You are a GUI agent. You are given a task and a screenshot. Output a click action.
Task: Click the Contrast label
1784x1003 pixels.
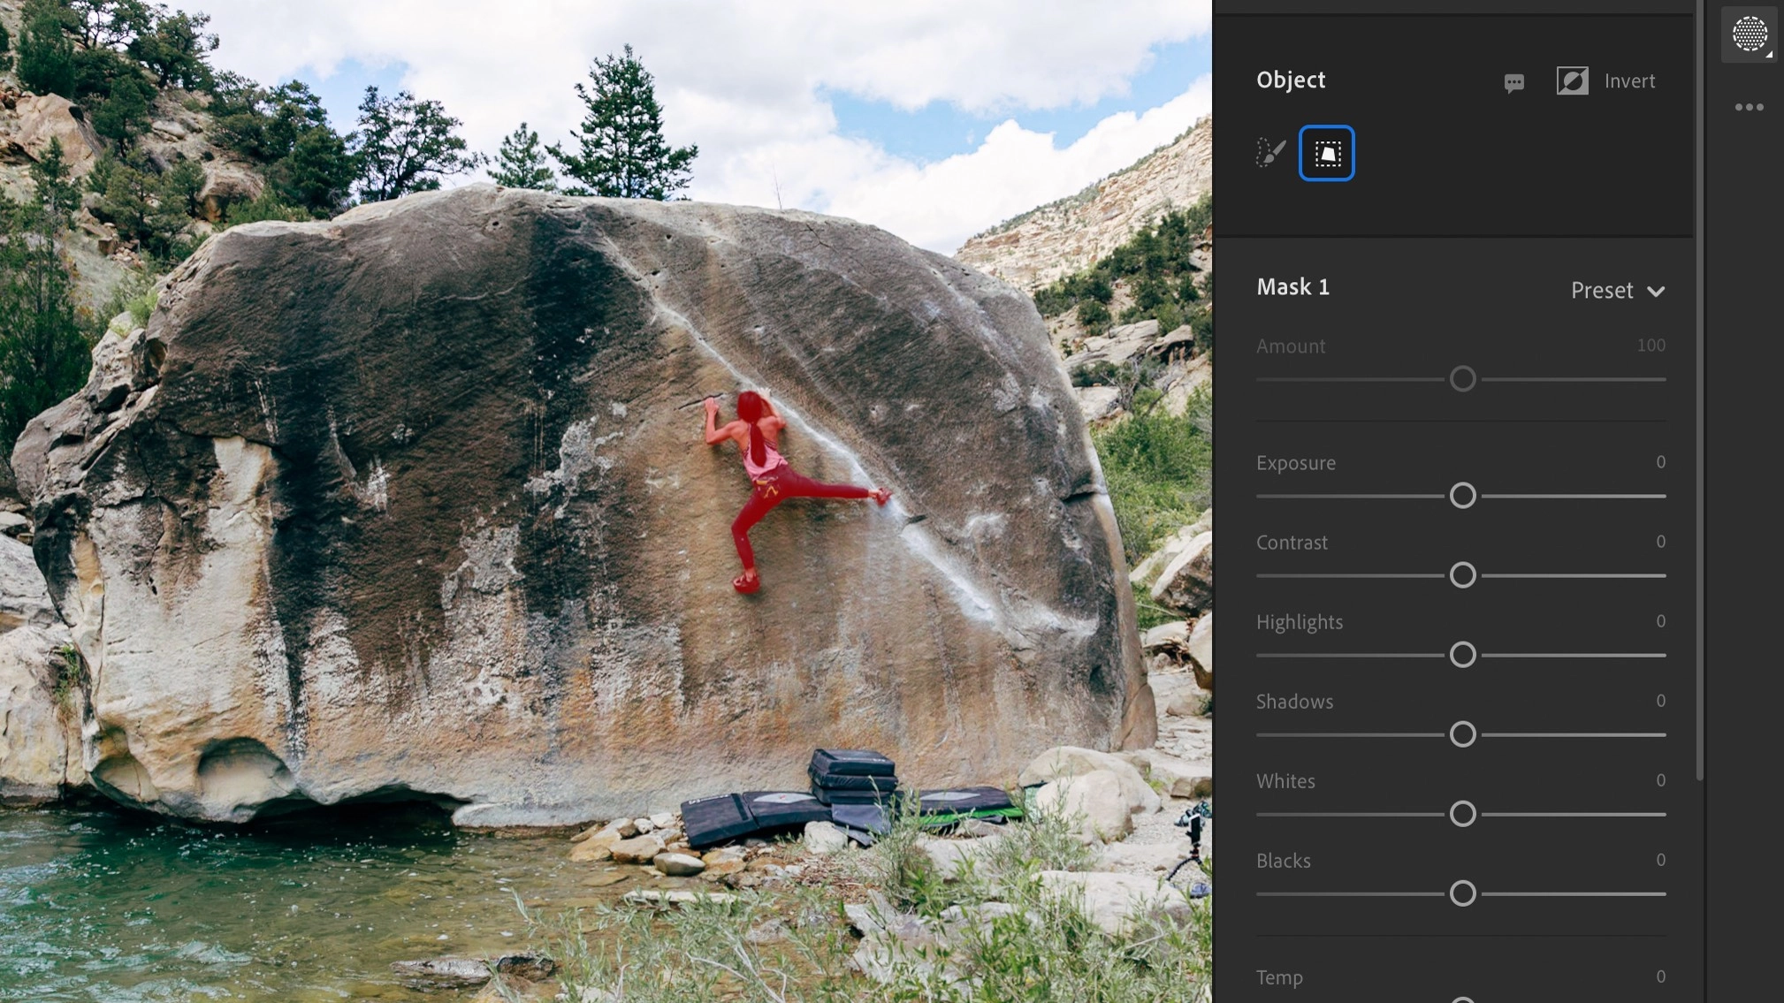[x=1292, y=543]
